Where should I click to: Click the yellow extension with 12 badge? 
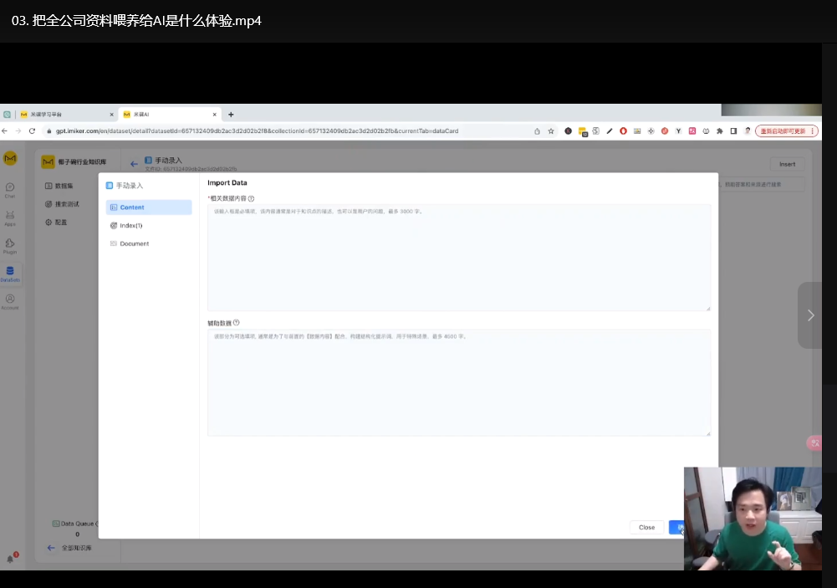click(x=582, y=131)
